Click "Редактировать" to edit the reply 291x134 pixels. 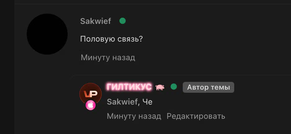coord(196,116)
